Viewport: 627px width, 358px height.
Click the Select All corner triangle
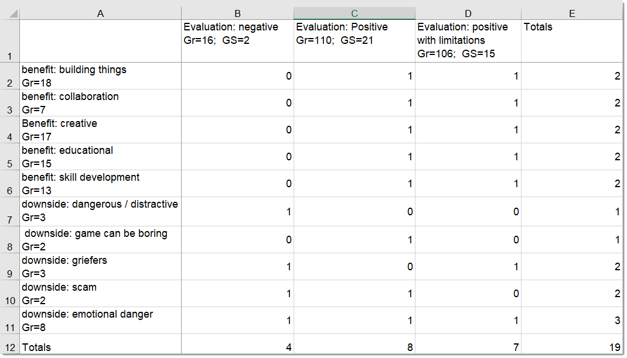pyautogui.click(x=13, y=14)
